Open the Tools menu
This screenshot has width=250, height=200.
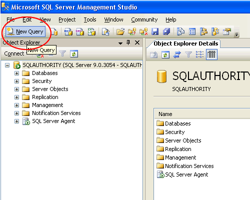pos(90,19)
